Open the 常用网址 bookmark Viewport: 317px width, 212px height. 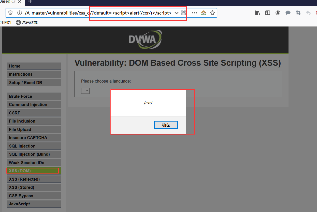pos(6,22)
